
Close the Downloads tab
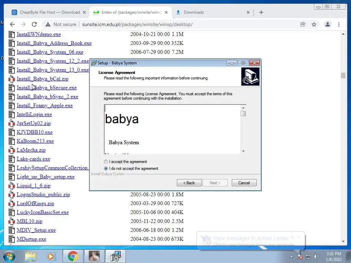(248, 12)
